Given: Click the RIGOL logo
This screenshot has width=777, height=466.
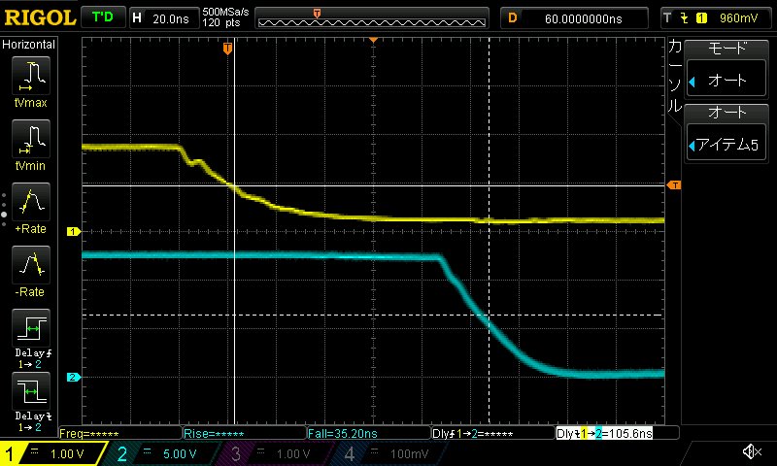Looking at the screenshot, I should click(40, 18).
